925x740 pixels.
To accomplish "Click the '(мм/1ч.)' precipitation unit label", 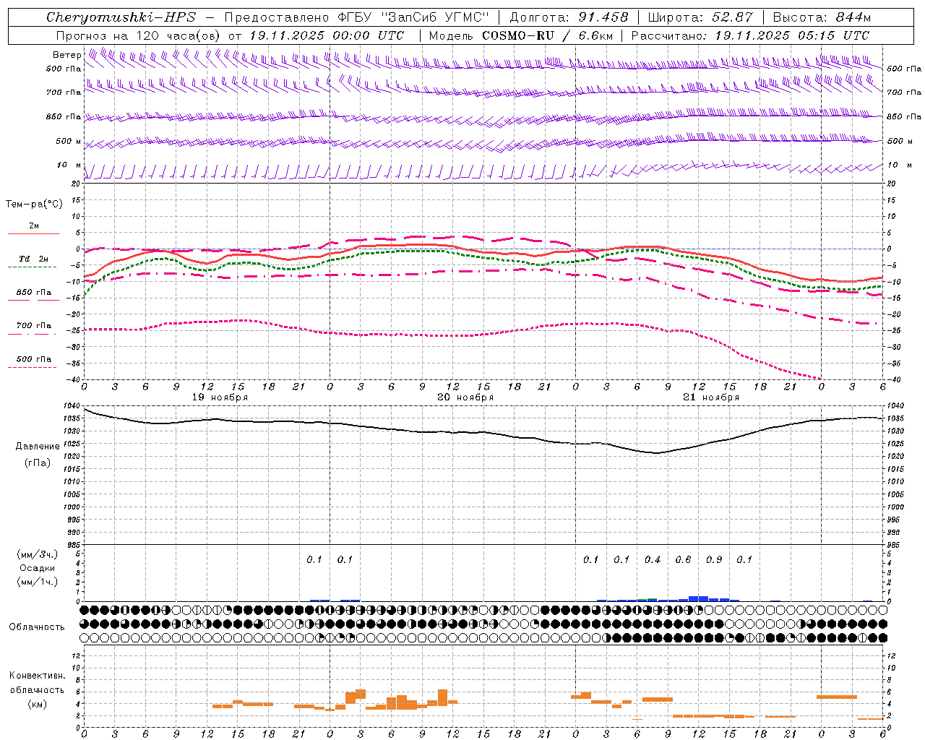I will click(38, 582).
